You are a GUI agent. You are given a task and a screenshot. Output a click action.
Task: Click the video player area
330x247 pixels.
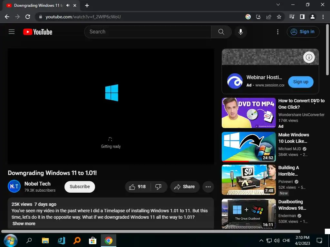(x=111, y=106)
